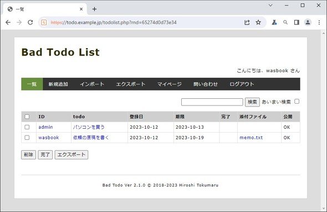The width and height of the screenshot is (327, 212).
Task: Click into the todo search text field
Action: (x=212, y=102)
